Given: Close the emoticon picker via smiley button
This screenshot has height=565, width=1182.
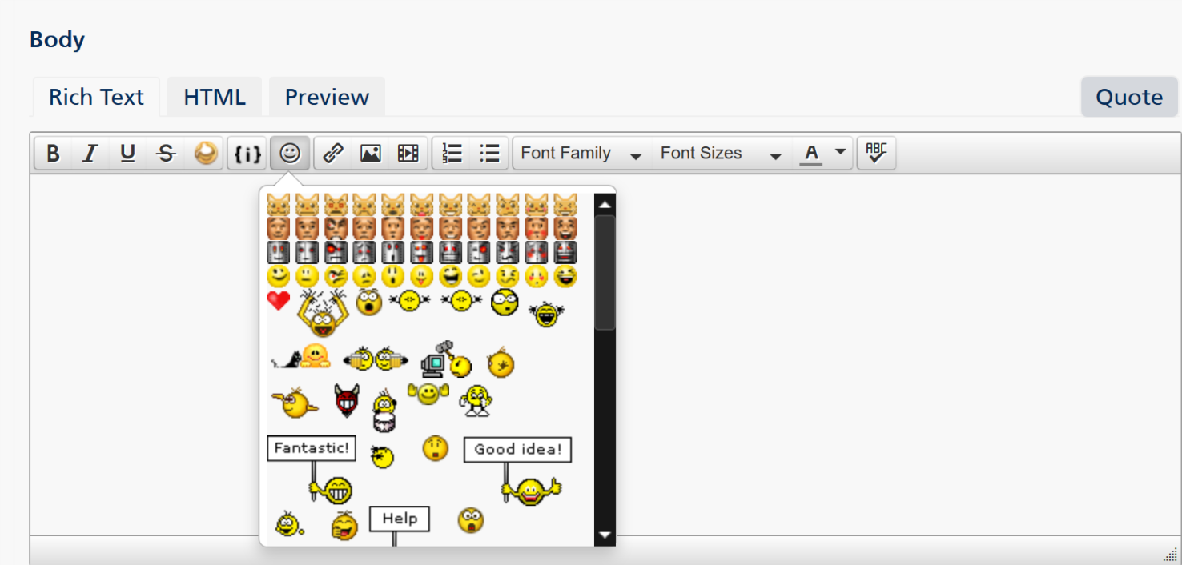Looking at the screenshot, I should click(x=290, y=154).
